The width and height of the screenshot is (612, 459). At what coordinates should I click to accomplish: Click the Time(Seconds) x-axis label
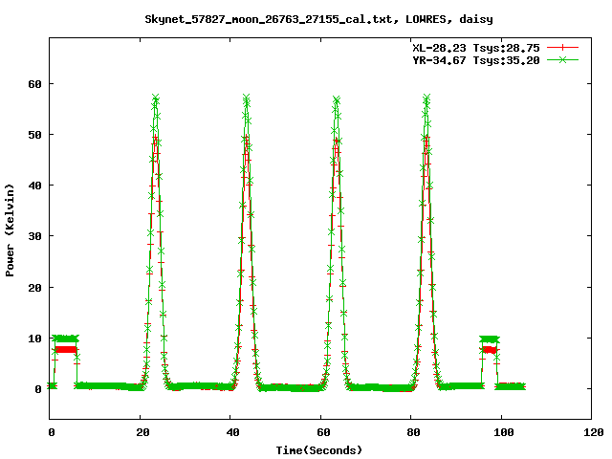click(x=319, y=450)
